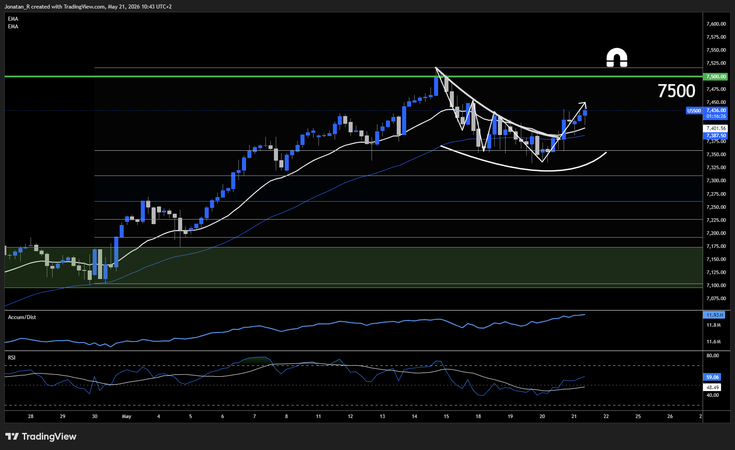Click the 7,600.00 price scale label
735x450 pixels.
tap(716, 24)
